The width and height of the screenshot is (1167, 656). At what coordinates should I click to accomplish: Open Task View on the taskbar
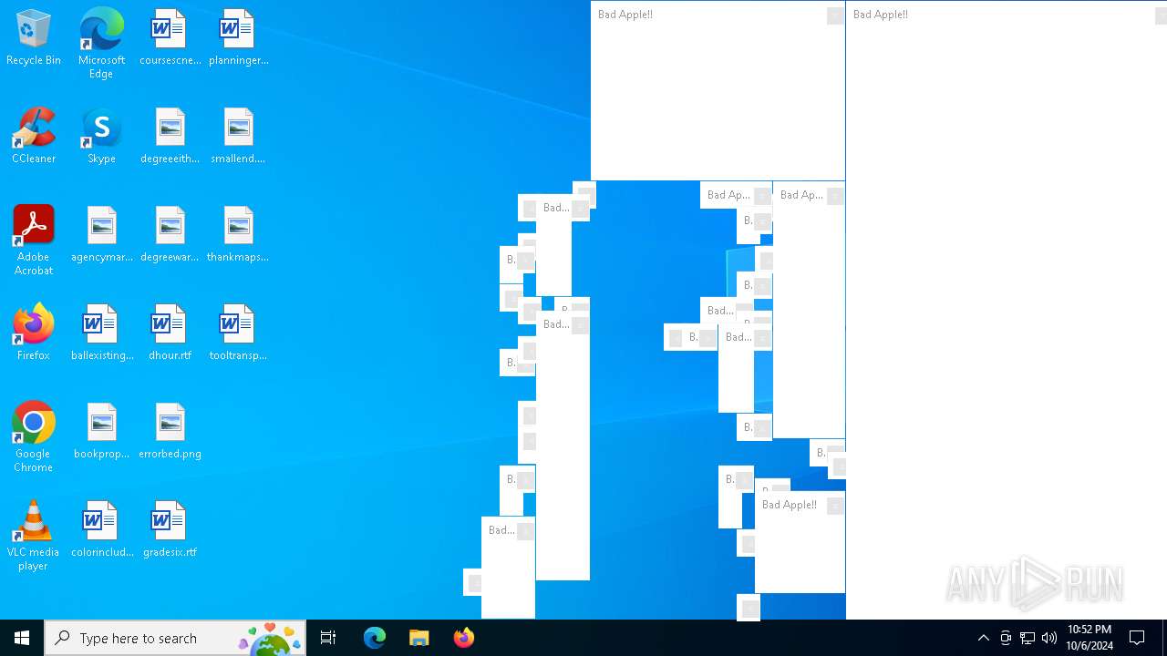point(328,638)
